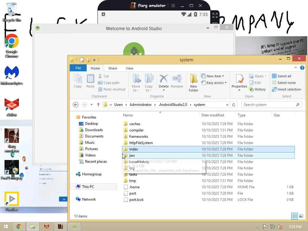The image size is (308, 231).
Task: Click Select none in the ribbon
Action: pos(284,83)
